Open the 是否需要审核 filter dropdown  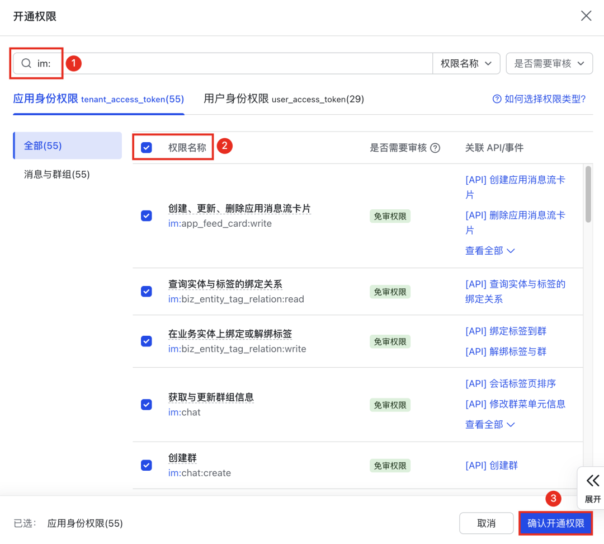pos(549,63)
